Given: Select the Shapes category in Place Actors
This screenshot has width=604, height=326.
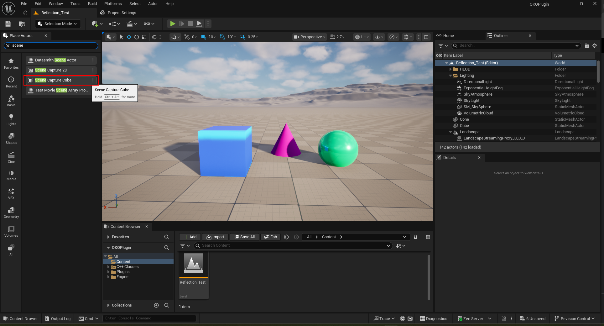Looking at the screenshot, I should [11, 139].
